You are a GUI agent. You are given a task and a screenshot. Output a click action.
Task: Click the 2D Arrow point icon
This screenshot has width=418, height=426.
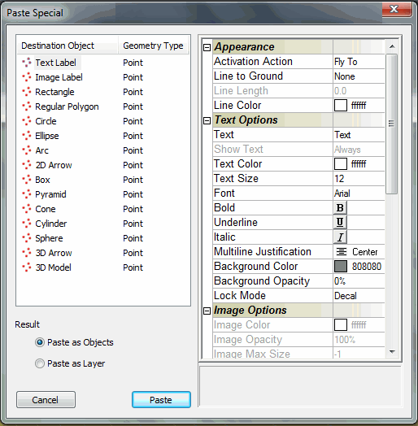coord(27,165)
